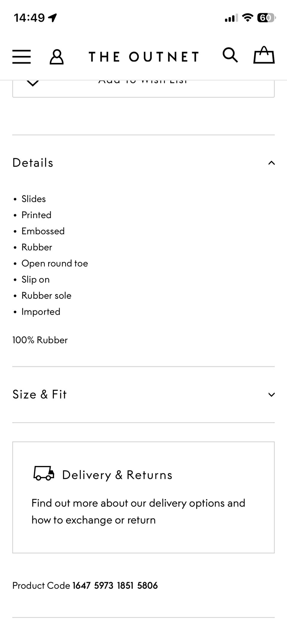
Task: Tap the delivery truck icon
Action: [44, 473]
